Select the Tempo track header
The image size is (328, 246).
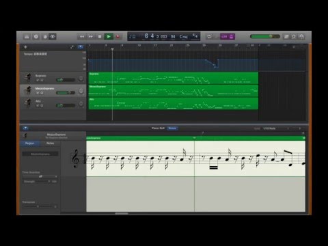point(53,61)
